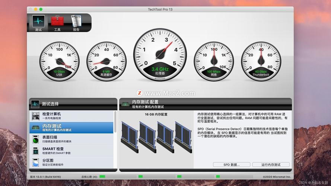
Task: Click the first core activity indicator
Action: (x=102, y=176)
